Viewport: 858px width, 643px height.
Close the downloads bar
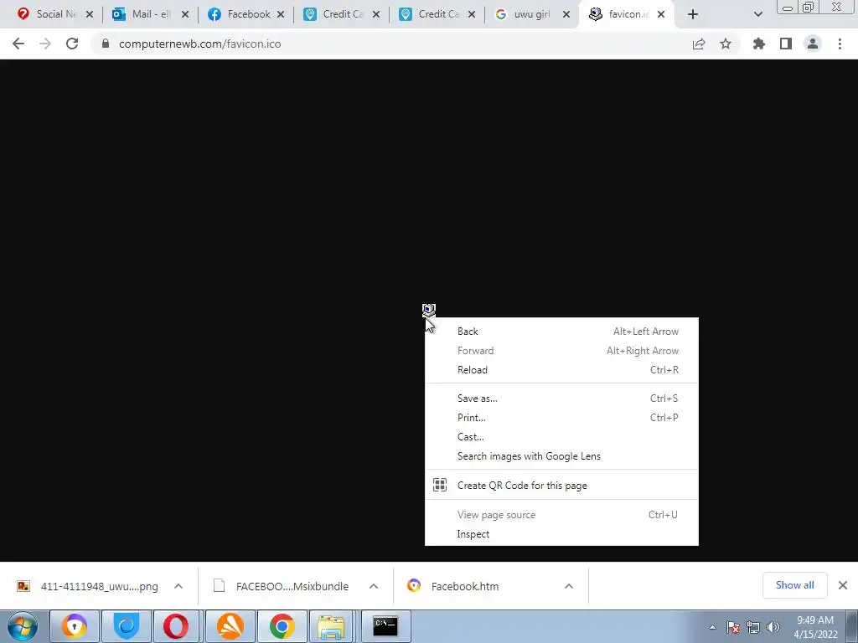tap(843, 585)
